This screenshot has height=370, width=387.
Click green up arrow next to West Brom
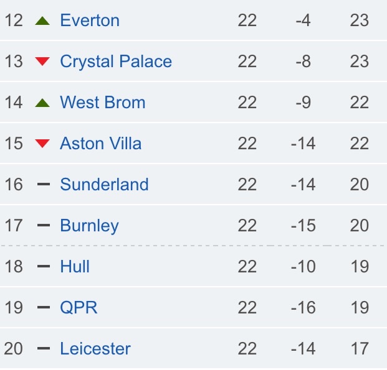pyautogui.click(x=42, y=103)
